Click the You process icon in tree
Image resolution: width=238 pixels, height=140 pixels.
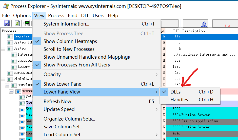(x=22, y=134)
